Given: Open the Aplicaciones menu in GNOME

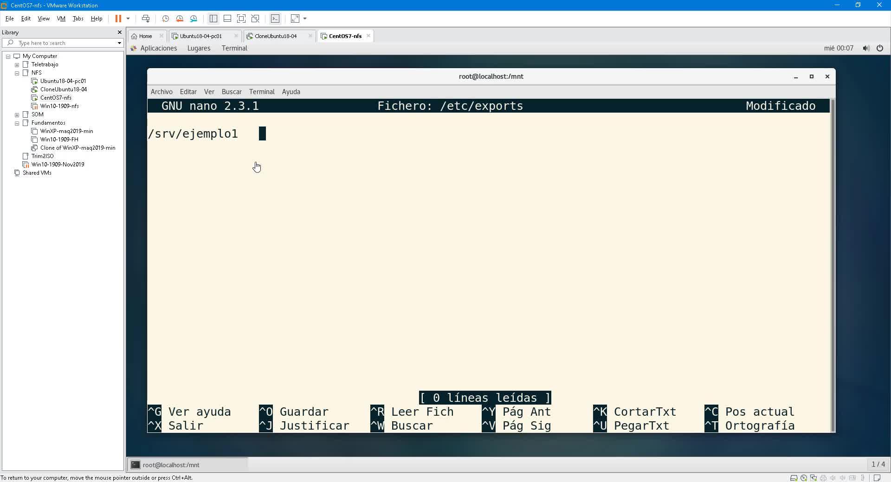Looking at the screenshot, I should [x=158, y=48].
